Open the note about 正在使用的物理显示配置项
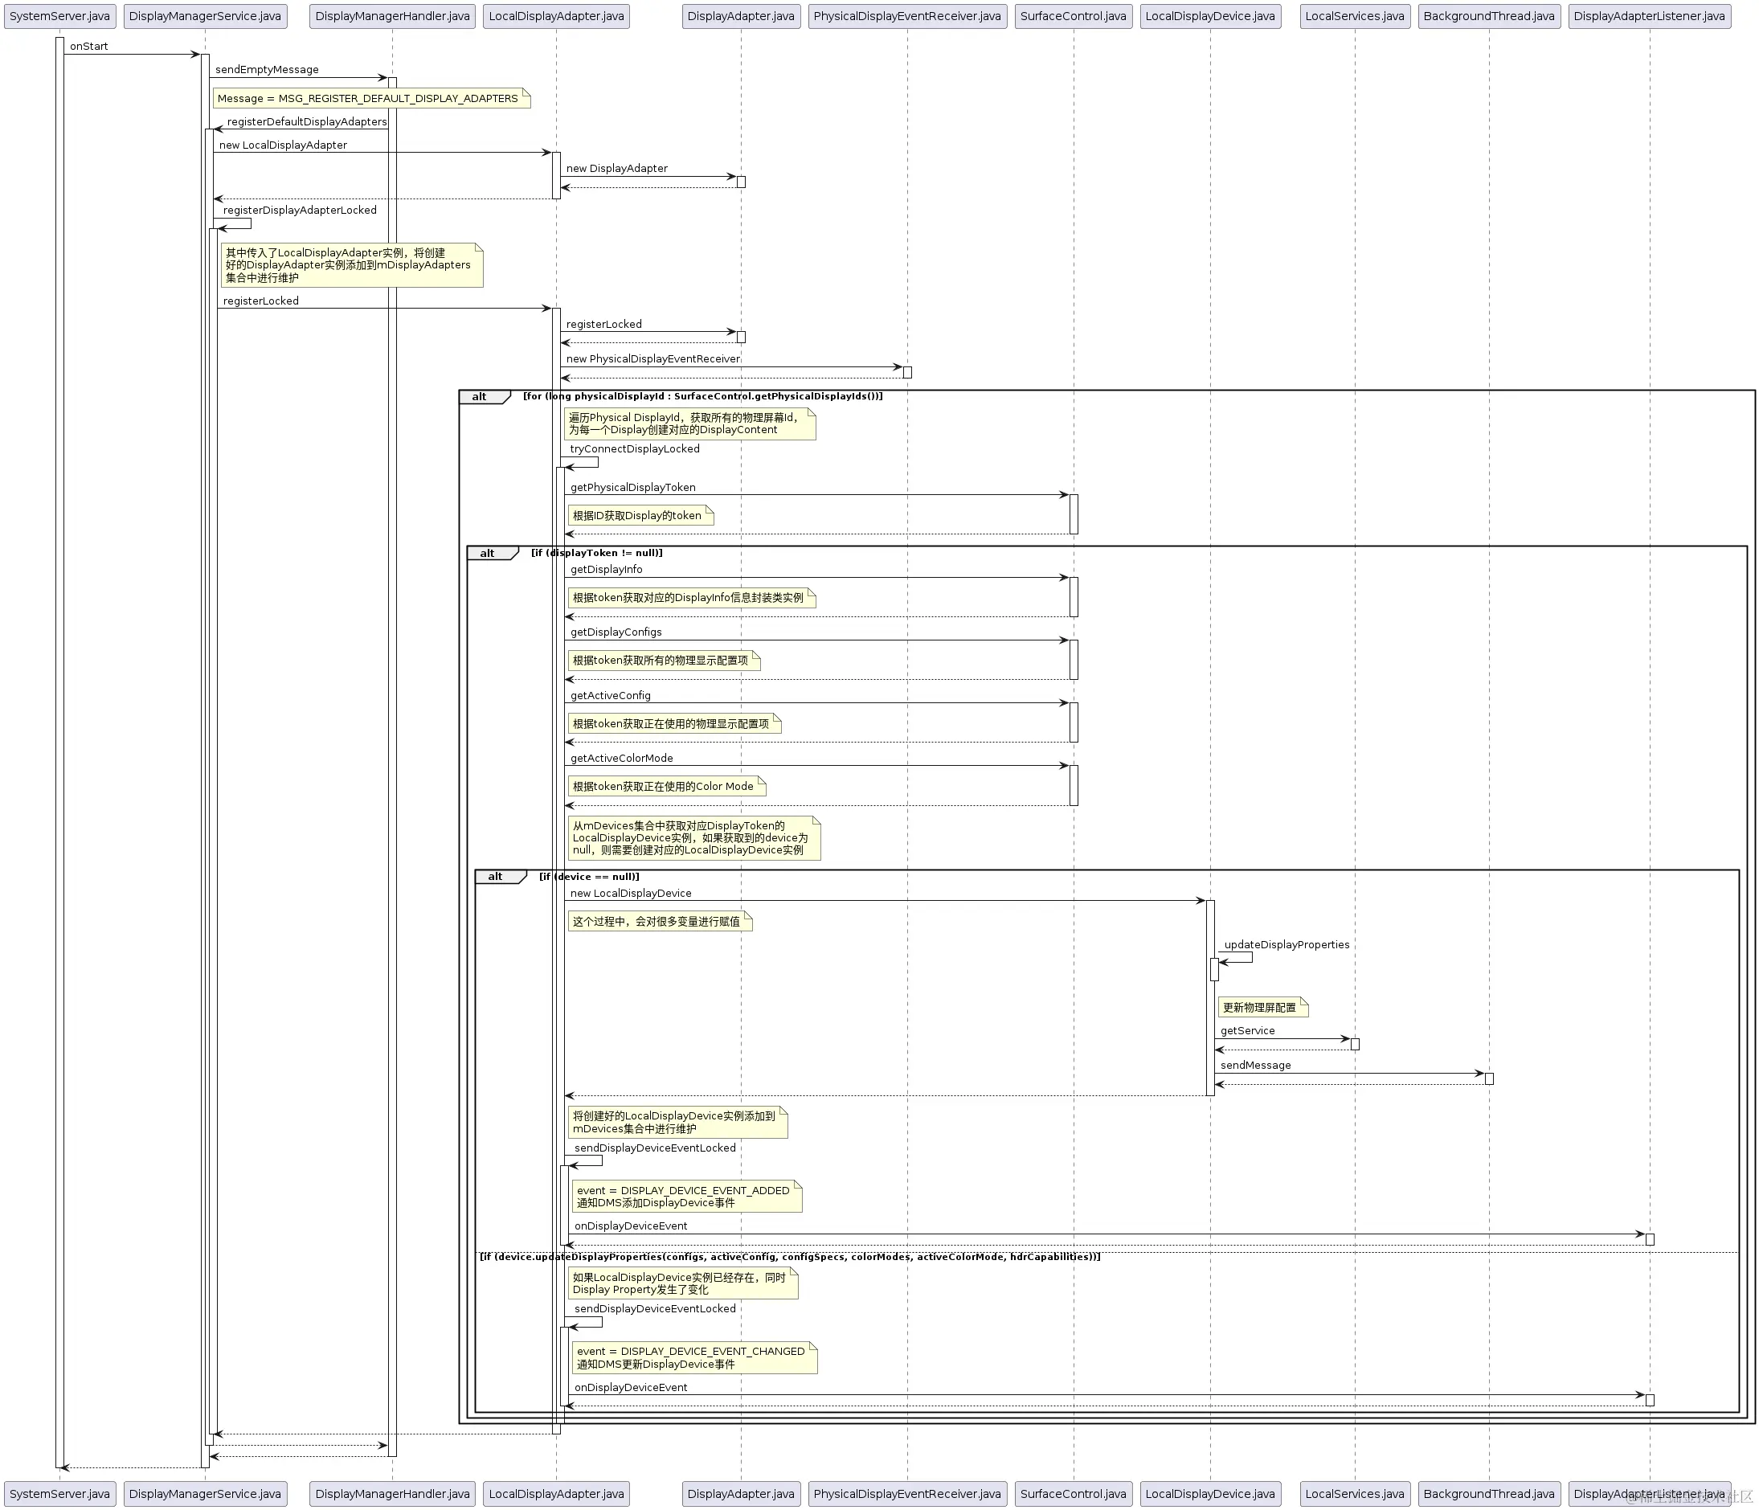The width and height of the screenshot is (1759, 1510). click(x=675, y=724)
